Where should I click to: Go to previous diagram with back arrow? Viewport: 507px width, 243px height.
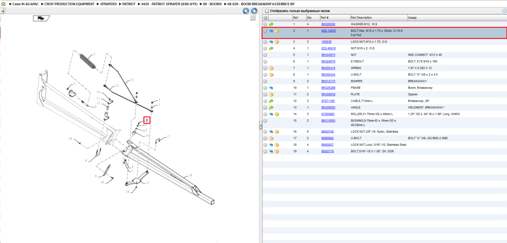246,11
